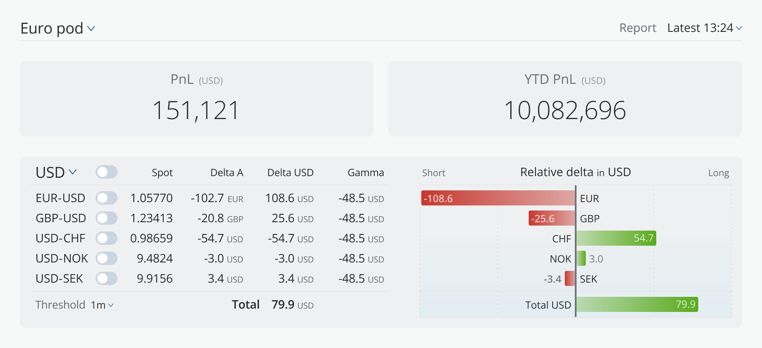The width and height of the screenshot is (762, 348).
Task: Click the green Total USD bar showing 79.9
Action: pos(637,304)
